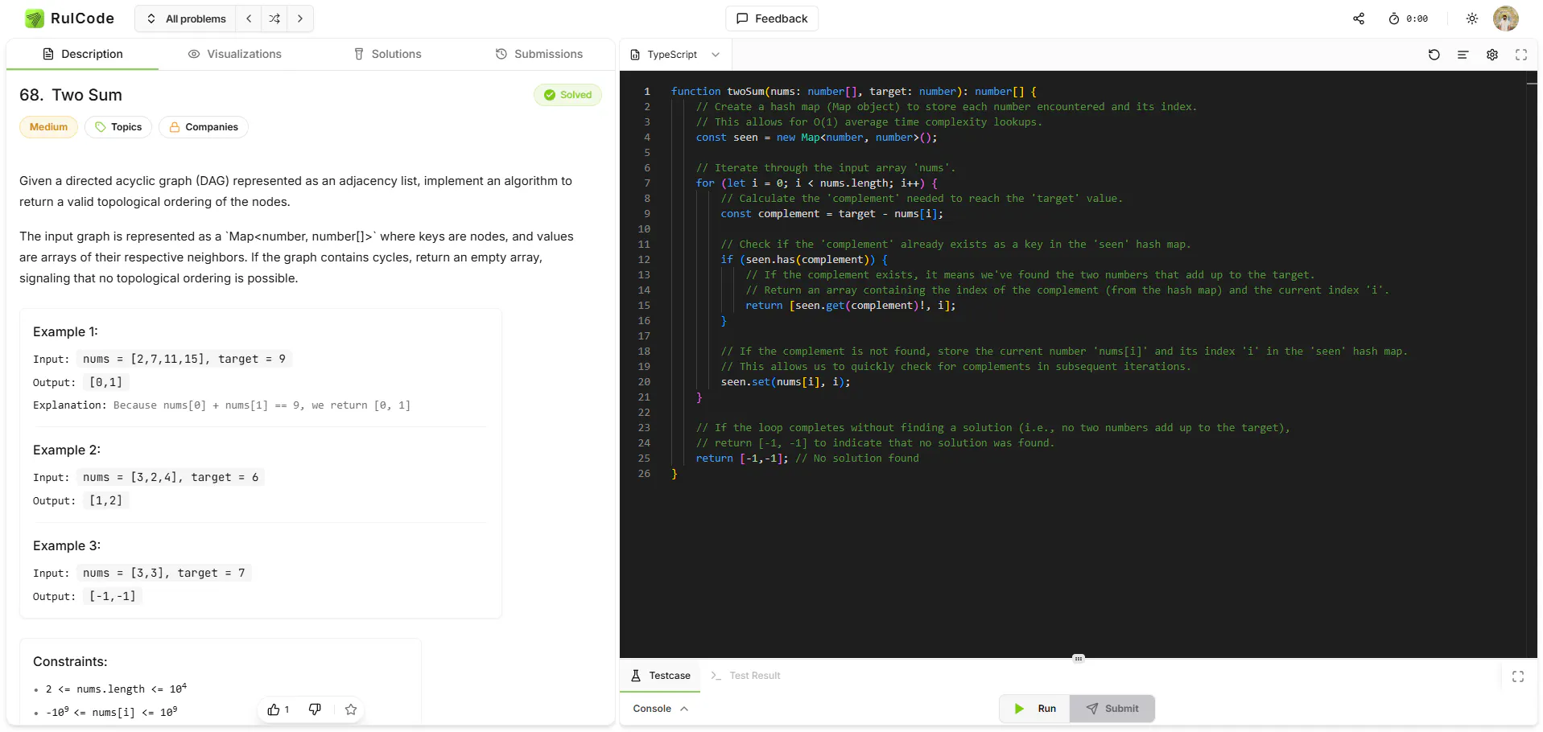Favorite the problem with star icon

tap(351, 709)
